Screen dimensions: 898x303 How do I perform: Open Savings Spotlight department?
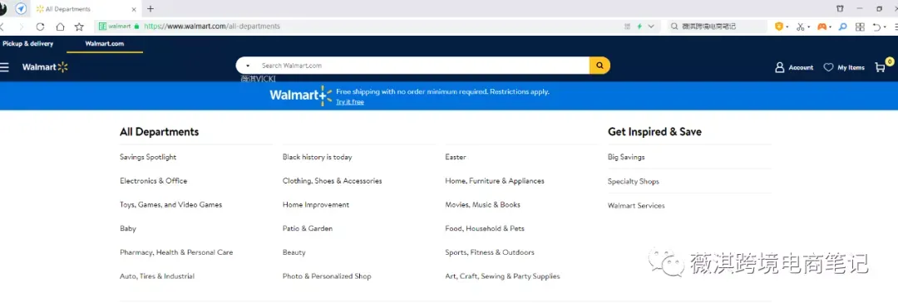pos(148,157)
